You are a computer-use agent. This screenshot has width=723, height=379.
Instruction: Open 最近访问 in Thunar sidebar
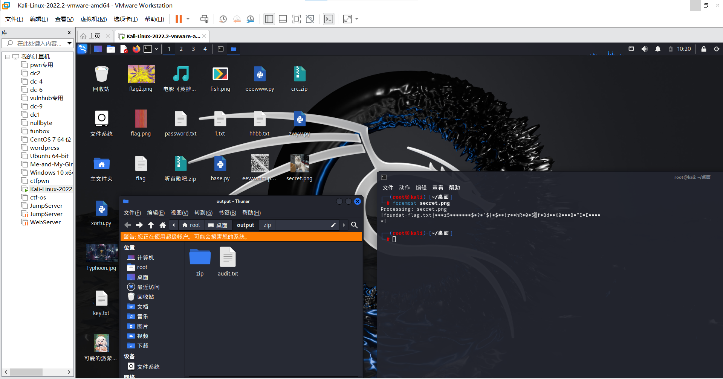(x=143, y=287)
